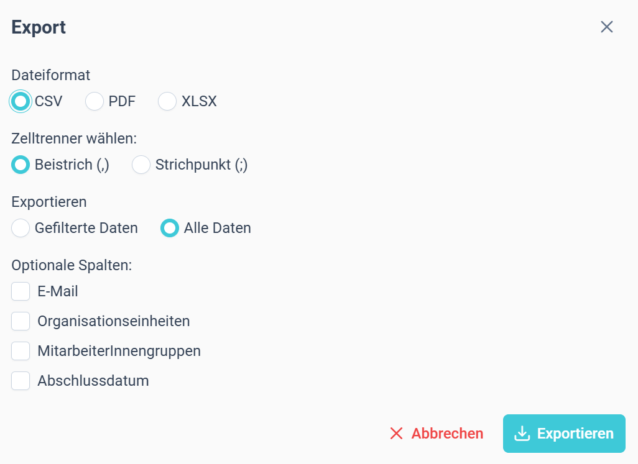Click the Abschlussdatum label text
The height and width of the screenshot is (464, 638).
[93, 381]
